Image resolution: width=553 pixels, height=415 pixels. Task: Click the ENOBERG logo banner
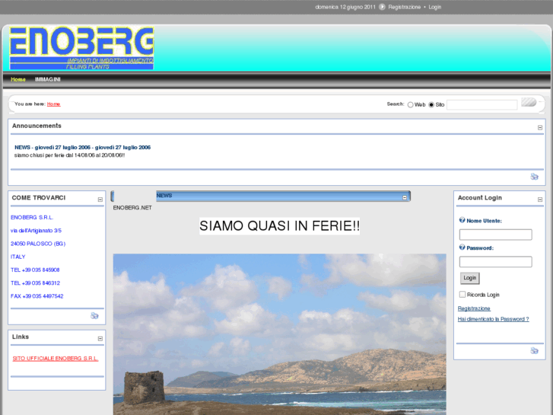[x=81, y=48]
